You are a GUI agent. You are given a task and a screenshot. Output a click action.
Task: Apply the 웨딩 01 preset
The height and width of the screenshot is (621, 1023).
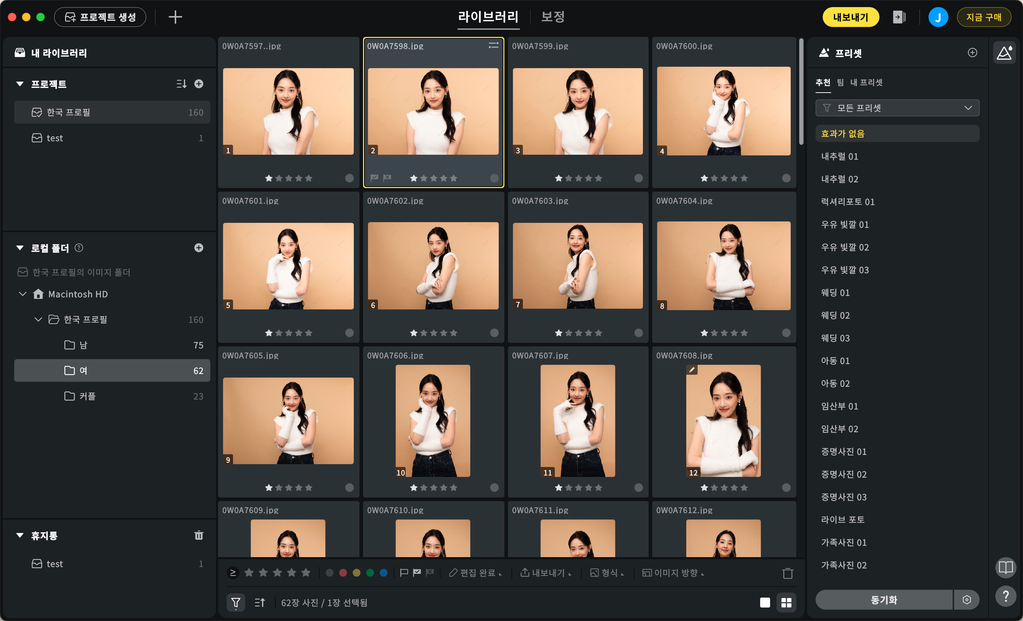[x=897, y=293]
